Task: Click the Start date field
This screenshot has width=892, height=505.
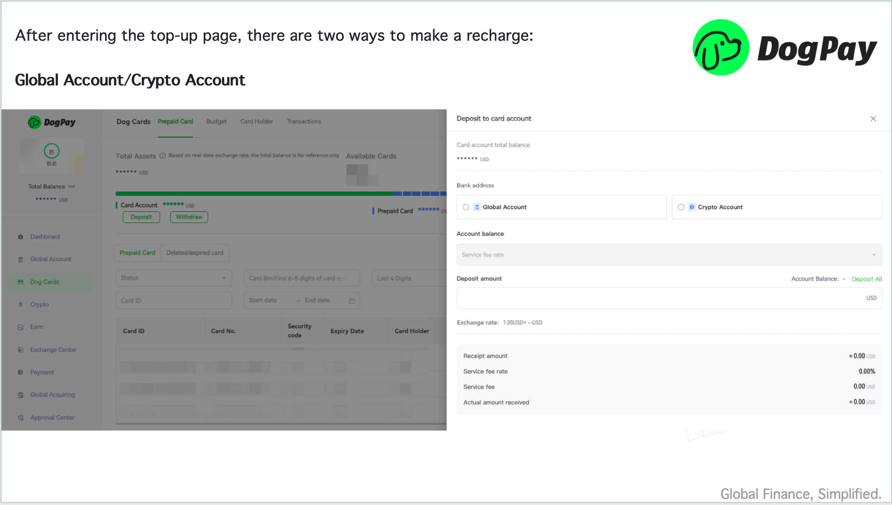Action: pos(263,301)
